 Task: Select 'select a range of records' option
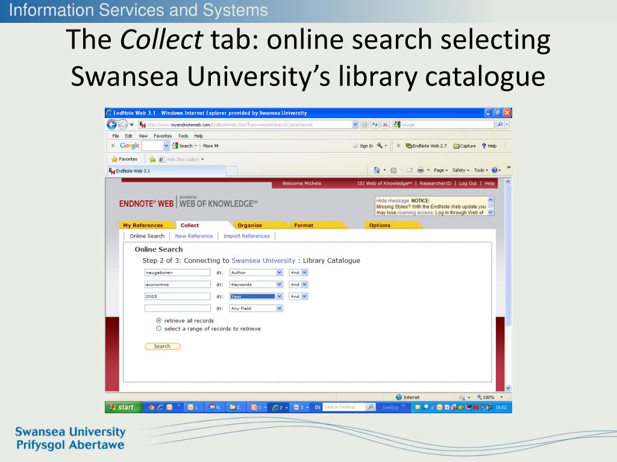[158, 328]
